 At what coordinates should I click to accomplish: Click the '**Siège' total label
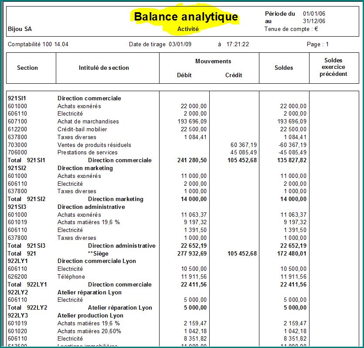point(98,253)
